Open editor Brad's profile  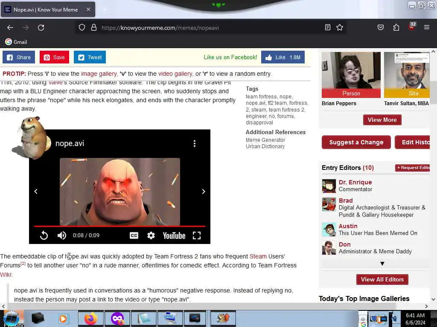point(346,201)
